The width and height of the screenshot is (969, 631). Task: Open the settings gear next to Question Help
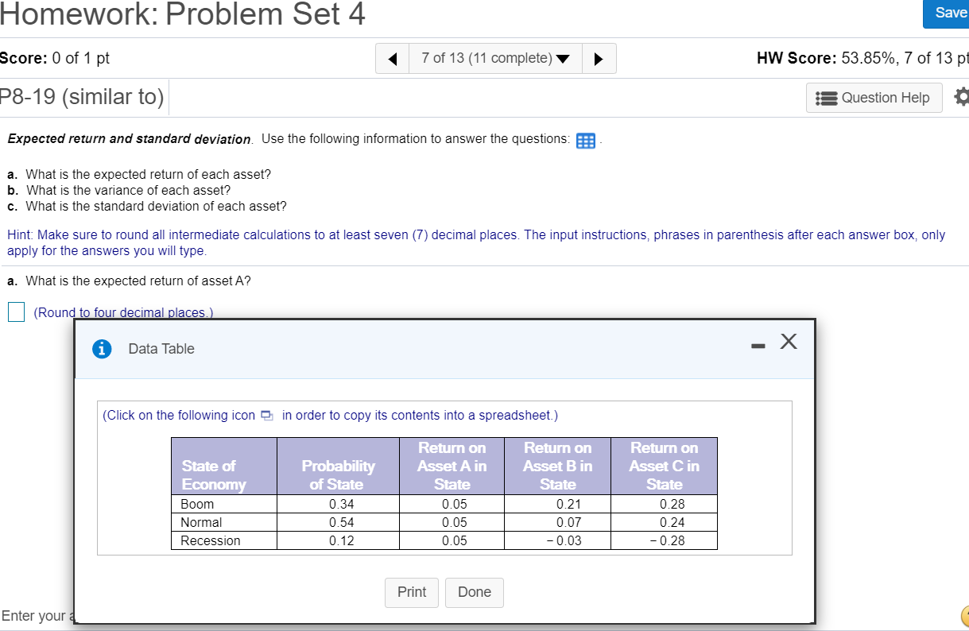click(x=962, y=97)
